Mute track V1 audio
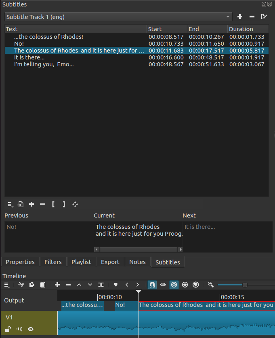Screen dimensions: 275x338 coord(19,329)
